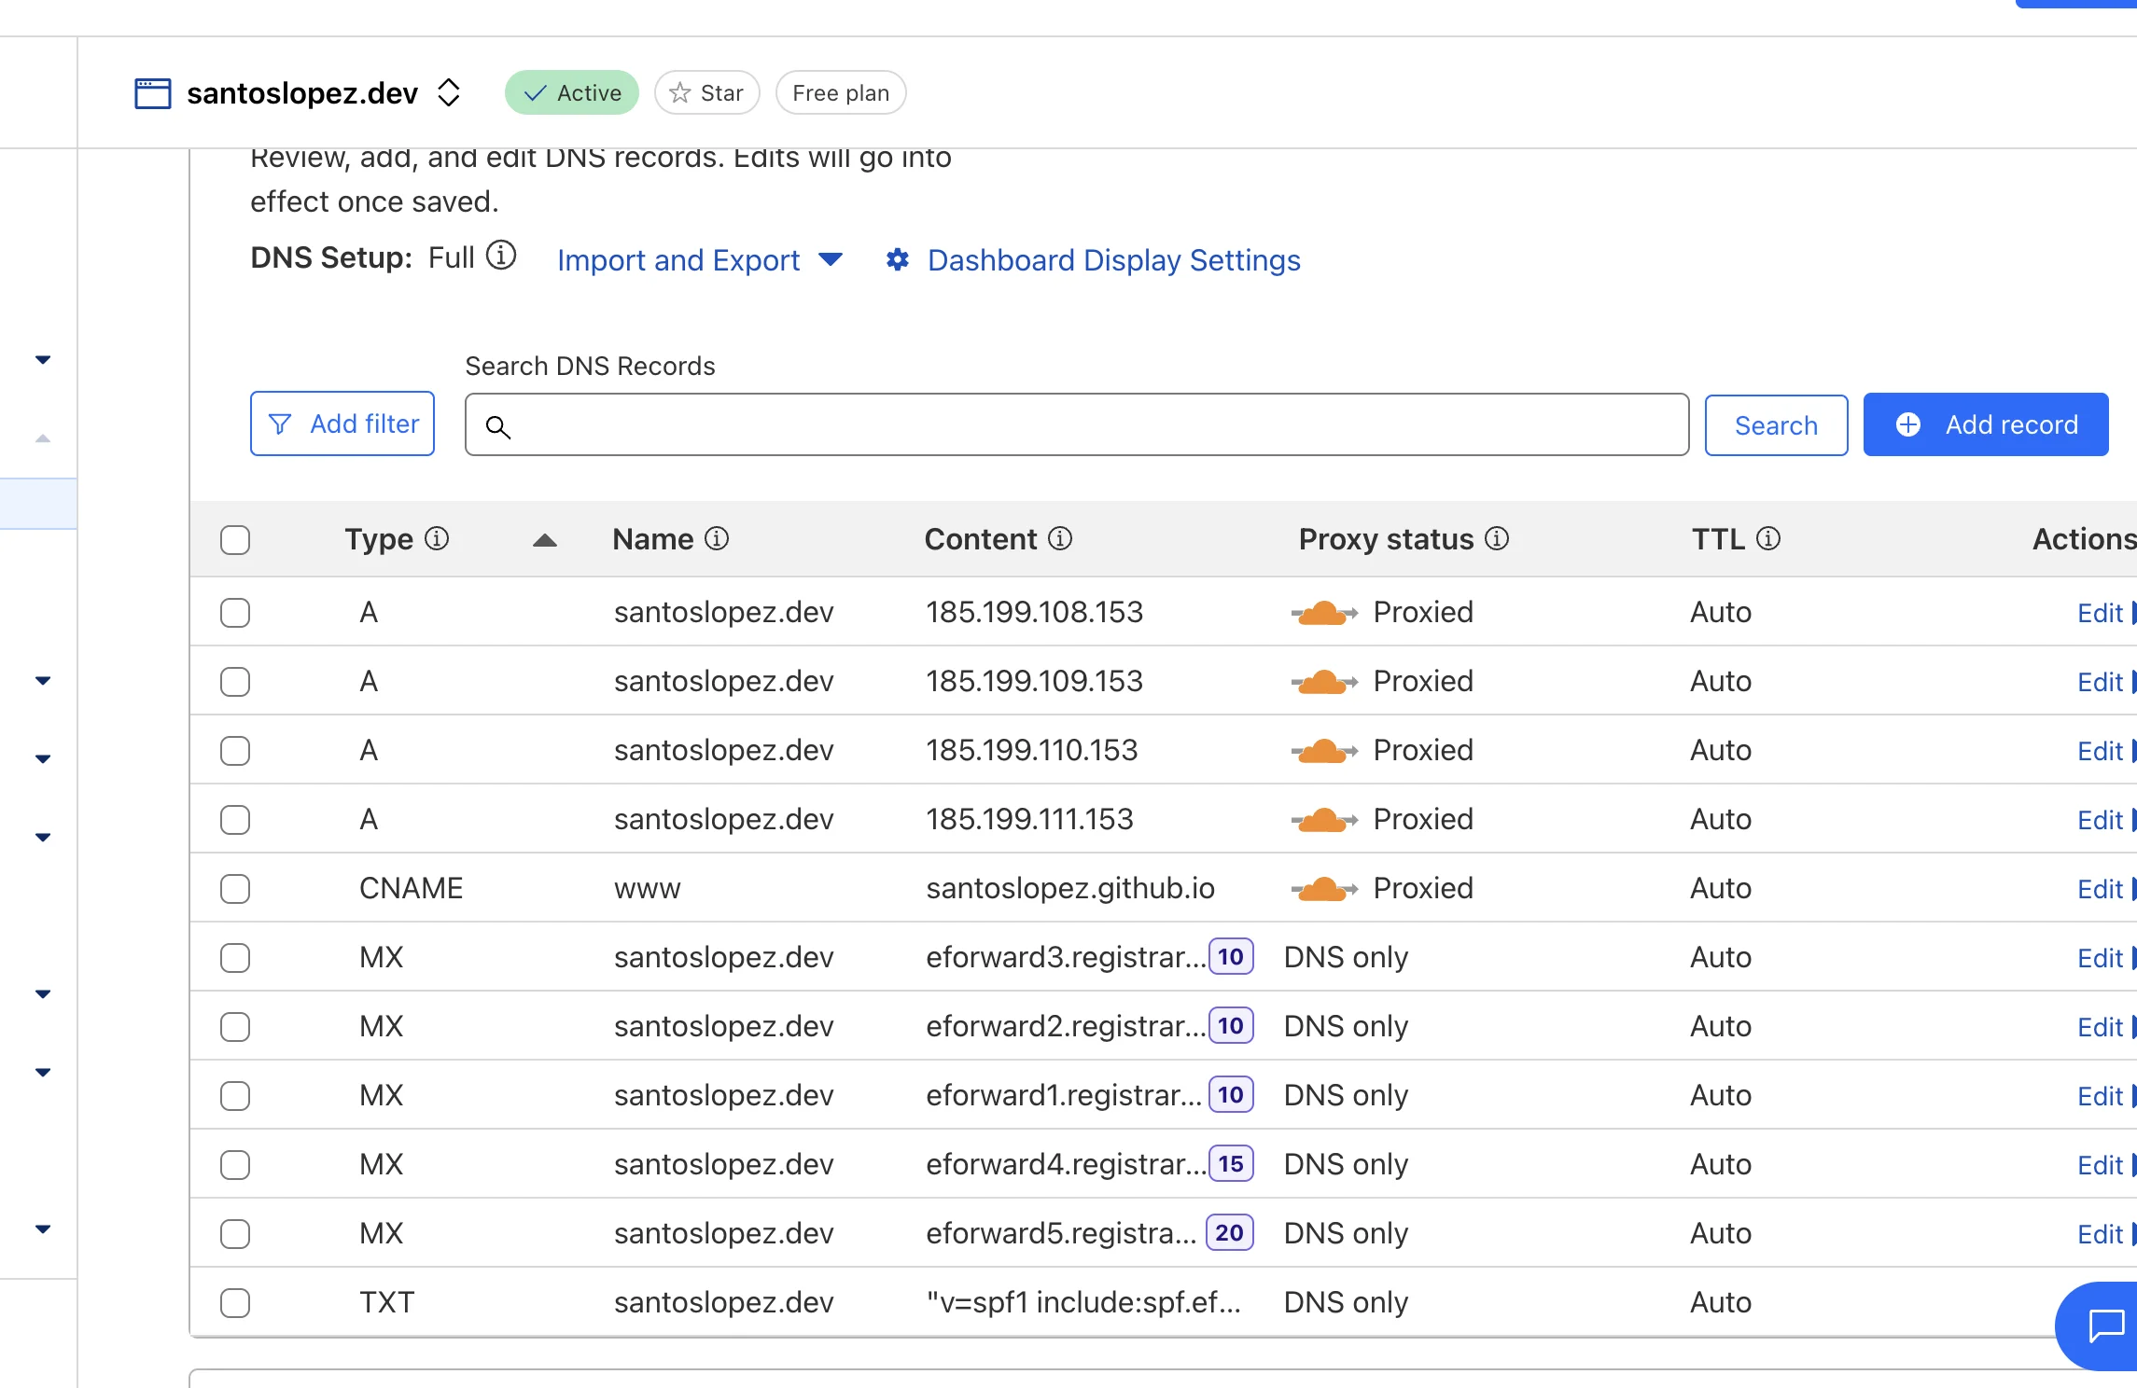
Task: Click the Proxy status column header text
Action: pyautogui.click(x=1386, y=539)
